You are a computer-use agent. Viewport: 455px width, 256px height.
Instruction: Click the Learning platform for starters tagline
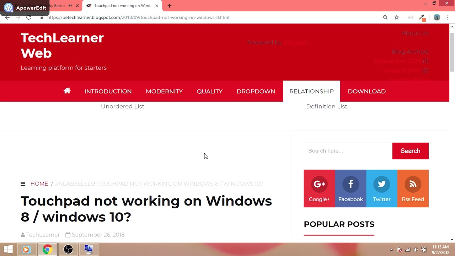coord(64,68)
